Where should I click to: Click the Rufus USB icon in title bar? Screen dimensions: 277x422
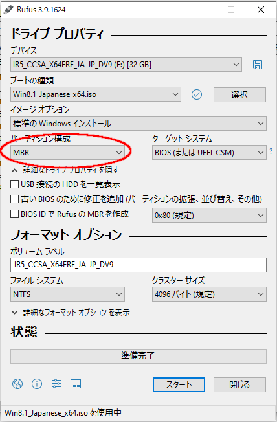click(x=8, y=10)
